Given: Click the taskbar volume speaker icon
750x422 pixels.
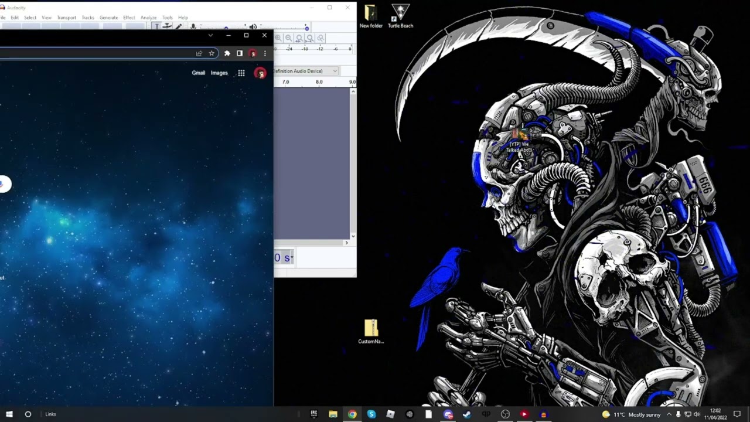Looking at the screenshot, I should coord(697,414).
